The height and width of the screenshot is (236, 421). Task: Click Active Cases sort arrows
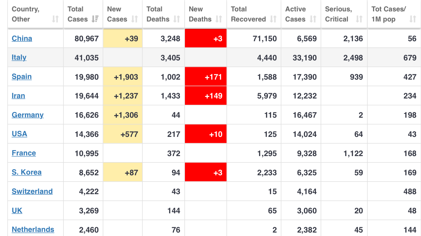click(x=313, y=19)
